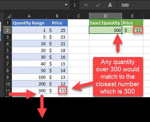This screenshot has width=150, height=122.
Task: Select quantity cell with value 200
Action: click(29, 84)
